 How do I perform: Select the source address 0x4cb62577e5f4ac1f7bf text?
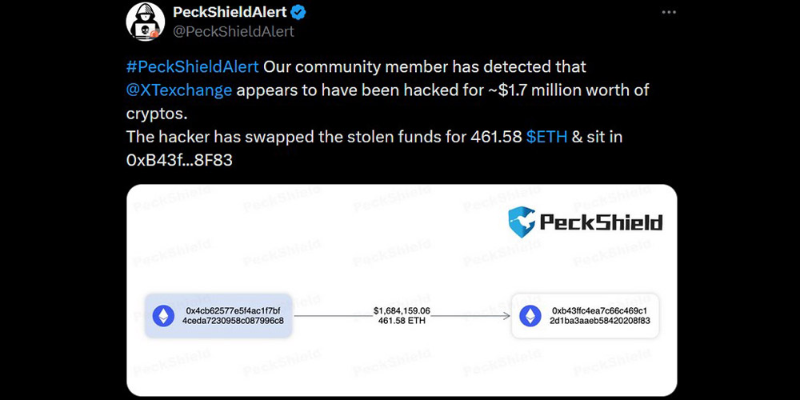233,310
